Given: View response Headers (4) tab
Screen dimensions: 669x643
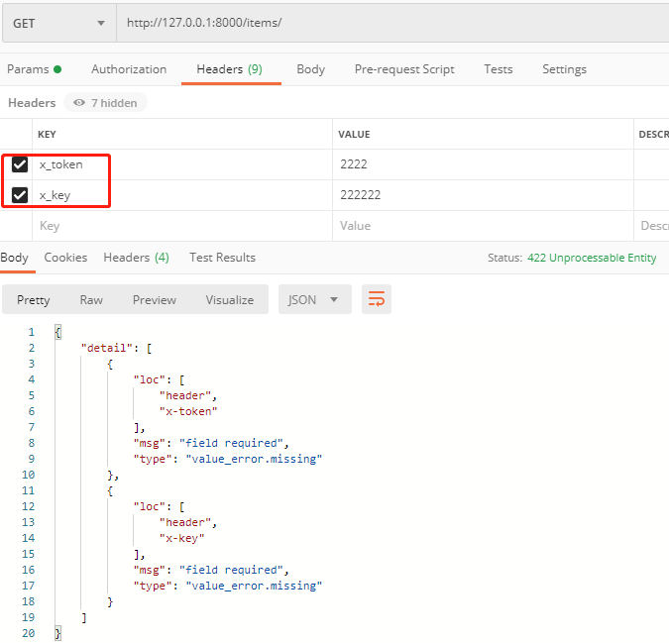Looking at the screenshot, I should click(x=136, y=258).
